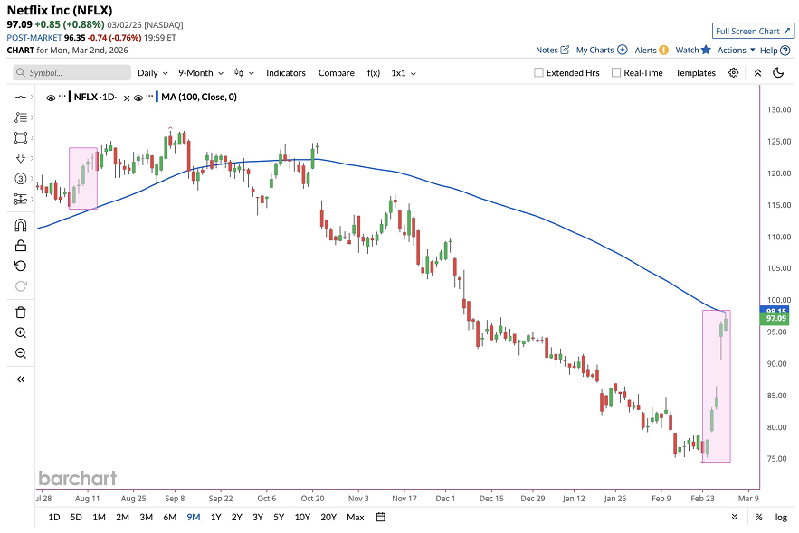The image size is (799, 533).
Task: Open the circled number 3 annotation tool
Action: (21, 179)
